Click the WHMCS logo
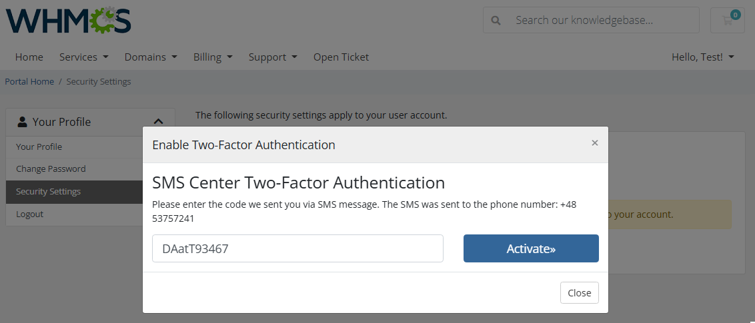The height and width of the screenshot is (323, 755). 69,20
